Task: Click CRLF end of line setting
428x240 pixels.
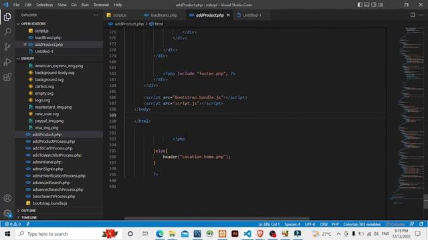Action: pyautogui.click(x=324, y=224)
